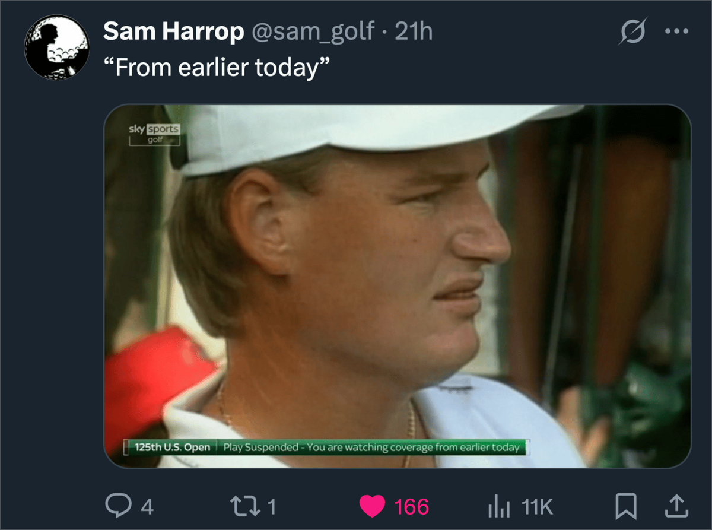Click the Sky Sports Golf logo in image
This screenshot has width=712, height=530.
pyautogui.click(x=154, y=134)
